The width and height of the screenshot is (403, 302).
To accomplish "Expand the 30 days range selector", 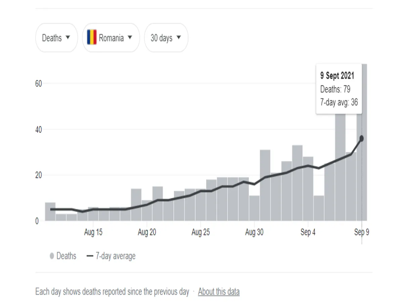I will point(166,38).
